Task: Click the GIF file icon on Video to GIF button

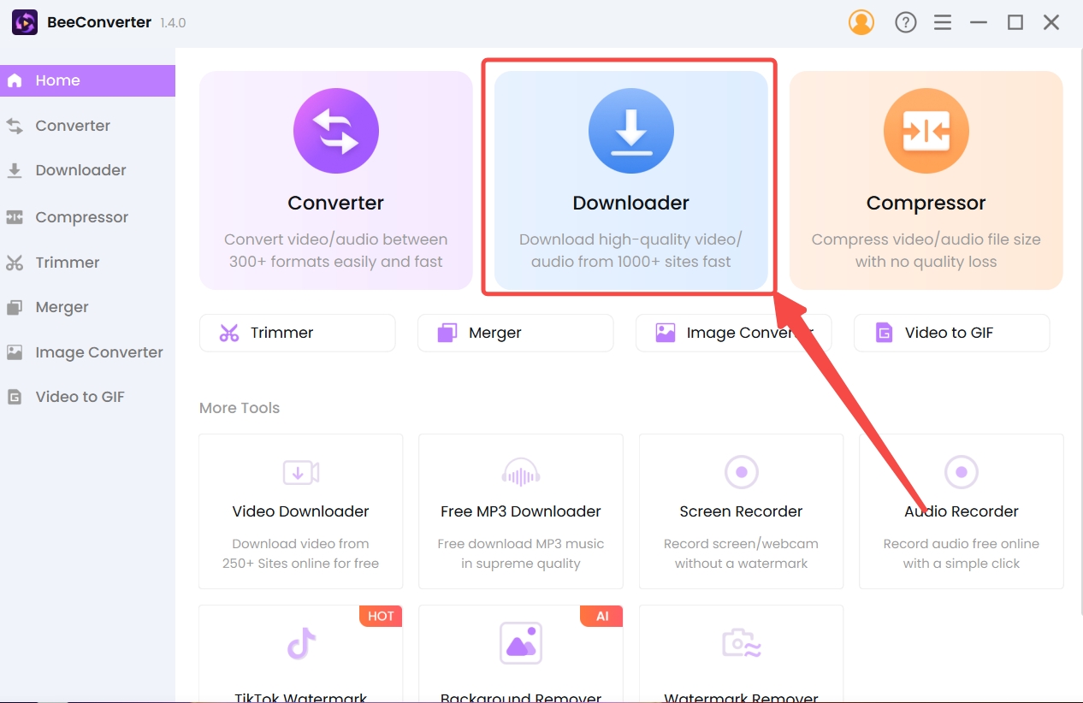Action: [x=884, y=333]
